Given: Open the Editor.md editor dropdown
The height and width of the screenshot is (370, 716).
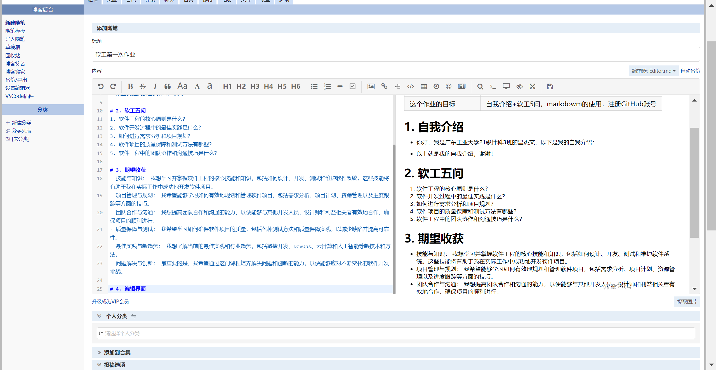Looking at the screenshot, I should click(x=653, y=71).
